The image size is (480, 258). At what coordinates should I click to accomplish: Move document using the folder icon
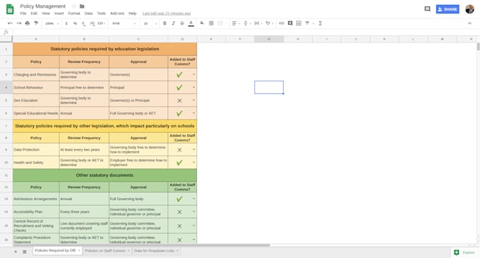tap(82, 6)
